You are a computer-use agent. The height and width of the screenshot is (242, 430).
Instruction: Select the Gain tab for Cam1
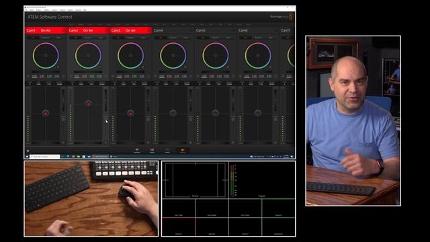58,38
